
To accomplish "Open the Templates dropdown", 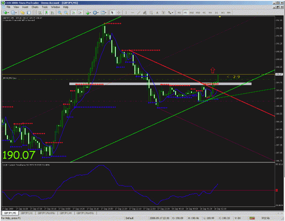I will 104,13.
